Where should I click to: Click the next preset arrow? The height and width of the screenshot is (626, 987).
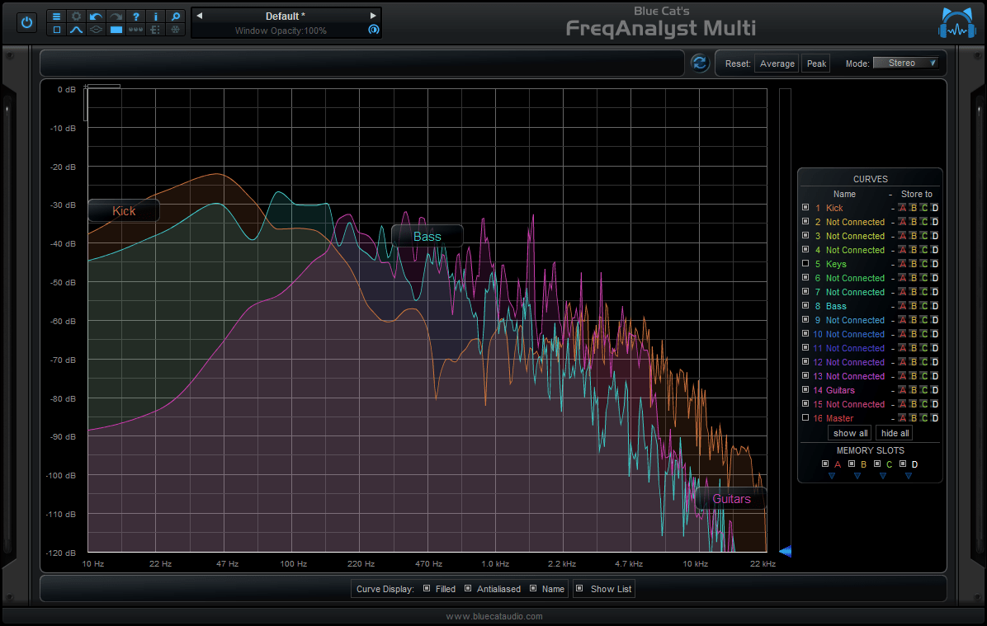[x=373, y=15]
